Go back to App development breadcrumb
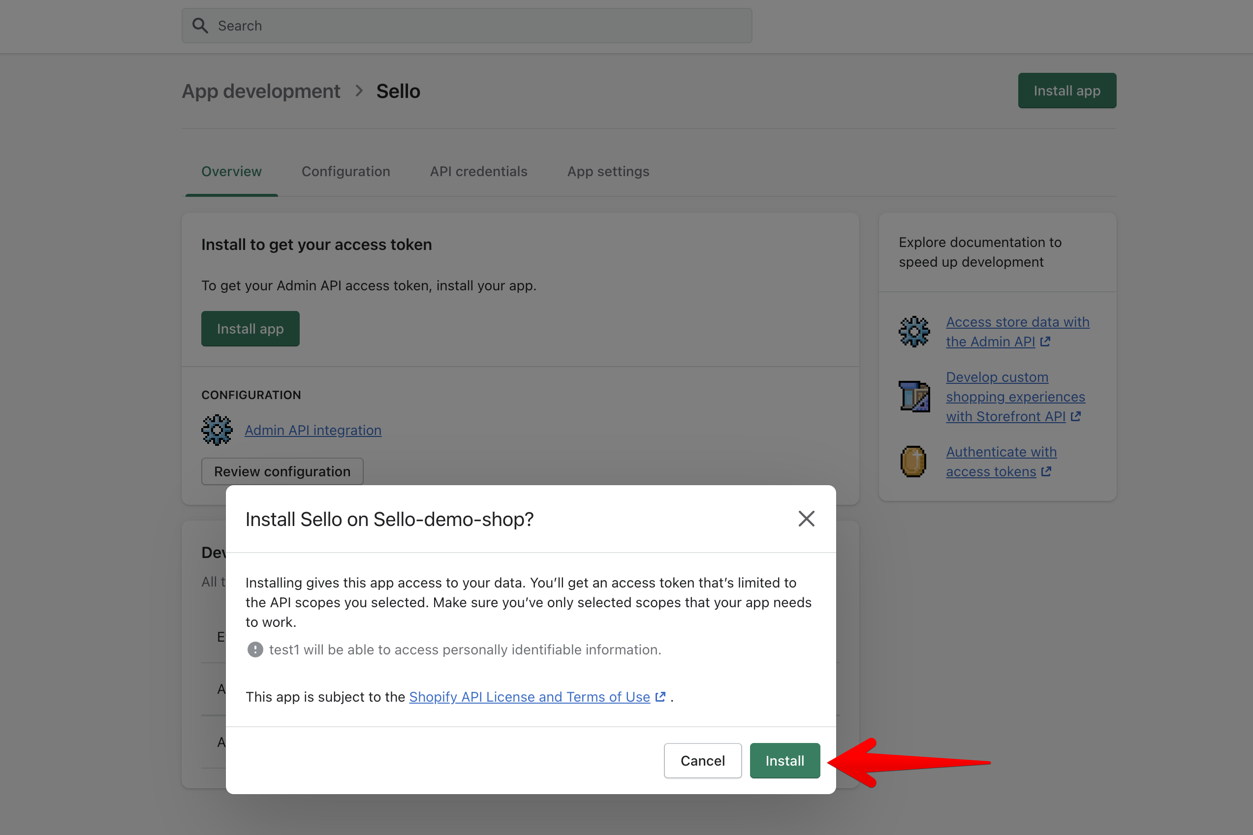1253x835 pixels. (x=261, y=91)
